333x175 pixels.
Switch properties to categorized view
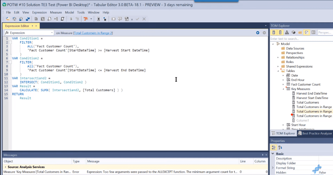tap(273, 147)
